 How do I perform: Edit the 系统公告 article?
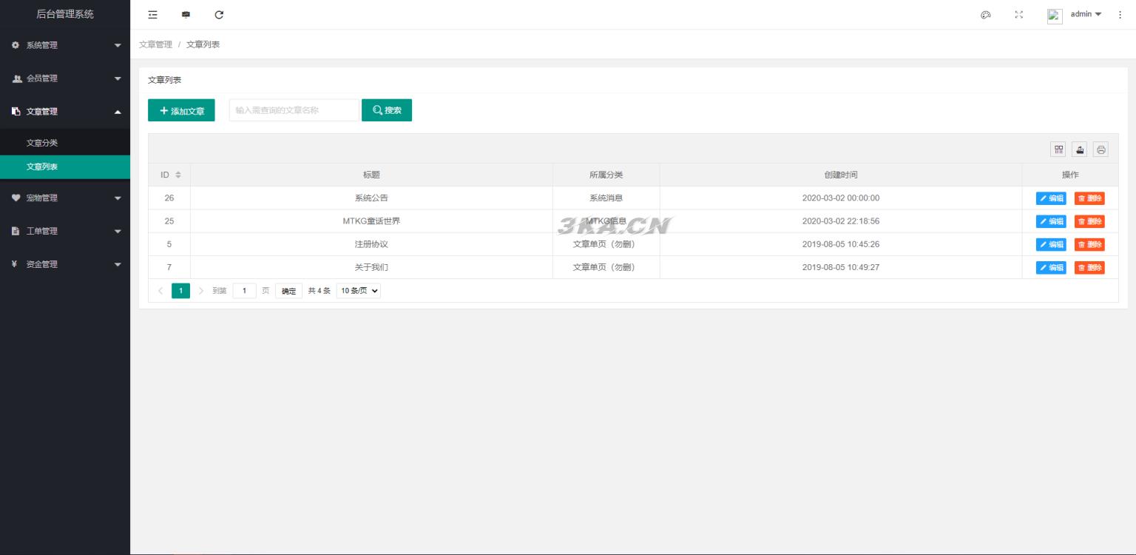point(1051,198)
